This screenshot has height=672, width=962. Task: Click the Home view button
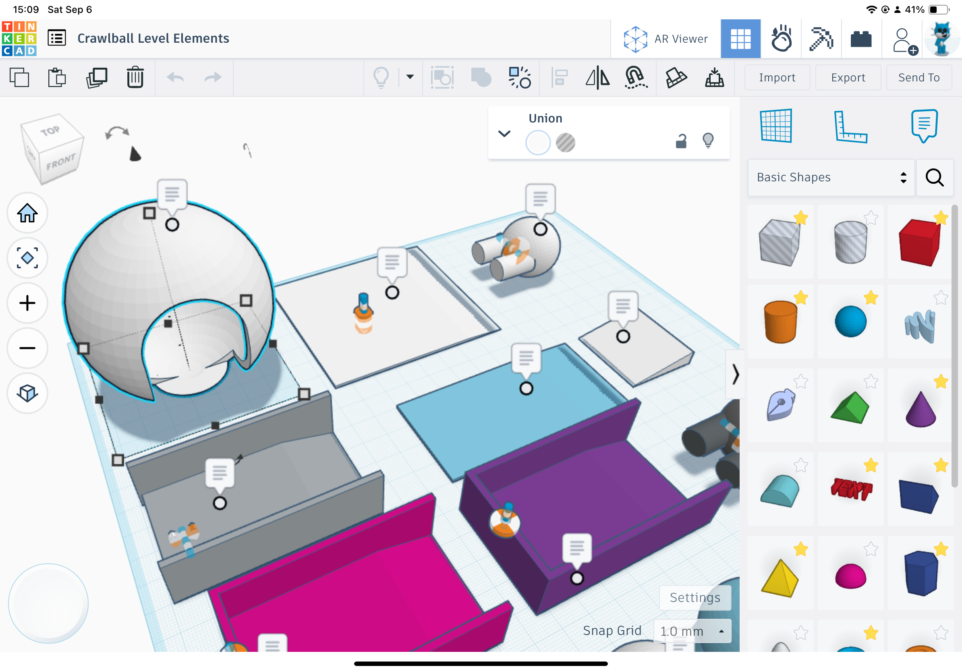click(x=27, y=213)
